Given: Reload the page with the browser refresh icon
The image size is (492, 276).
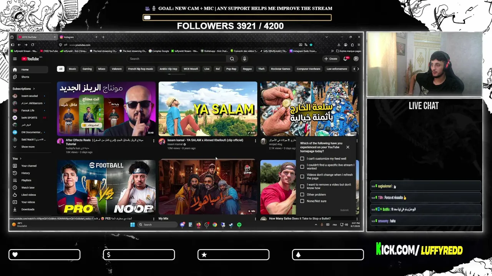Looking at the screenshot, I should pyautogui.click(x=33, y=45).
